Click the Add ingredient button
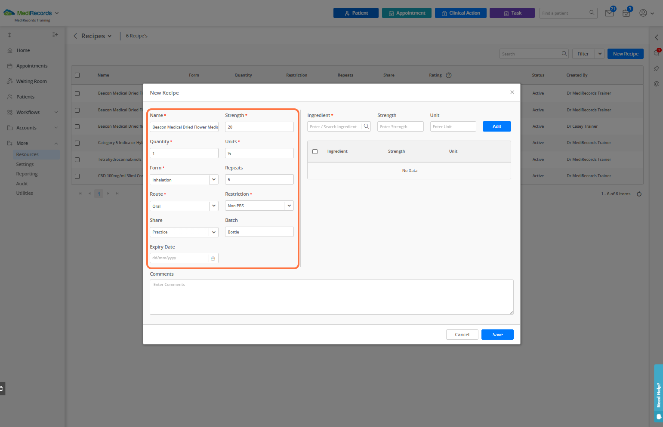This screenshot has height=427, width=663. [x=497, y=126]
